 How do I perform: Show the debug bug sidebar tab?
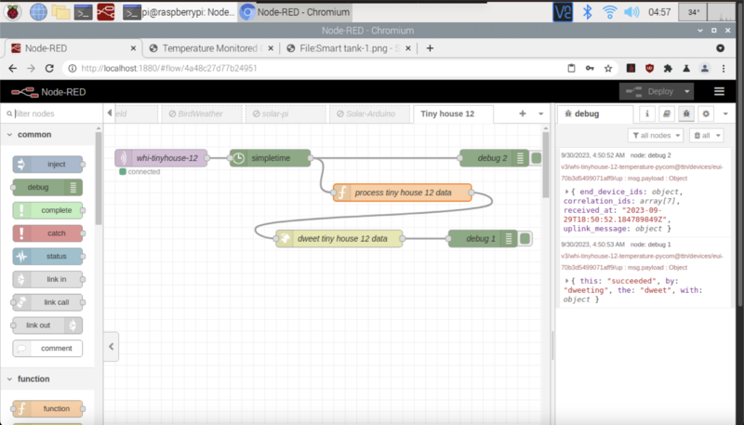click(686, 113)
